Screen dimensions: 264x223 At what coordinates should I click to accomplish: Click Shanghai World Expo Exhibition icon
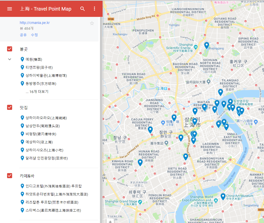pyautogui.click(x=216, y=200)
